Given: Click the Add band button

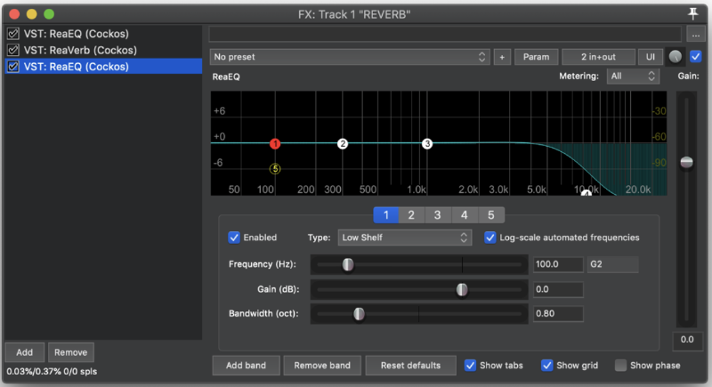Looking at the screenshot, I should click(x=247, y=366).
